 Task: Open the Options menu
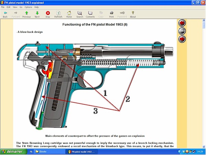(28, 7)
